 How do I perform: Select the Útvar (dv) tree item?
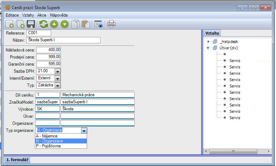(x=228, y=48)
